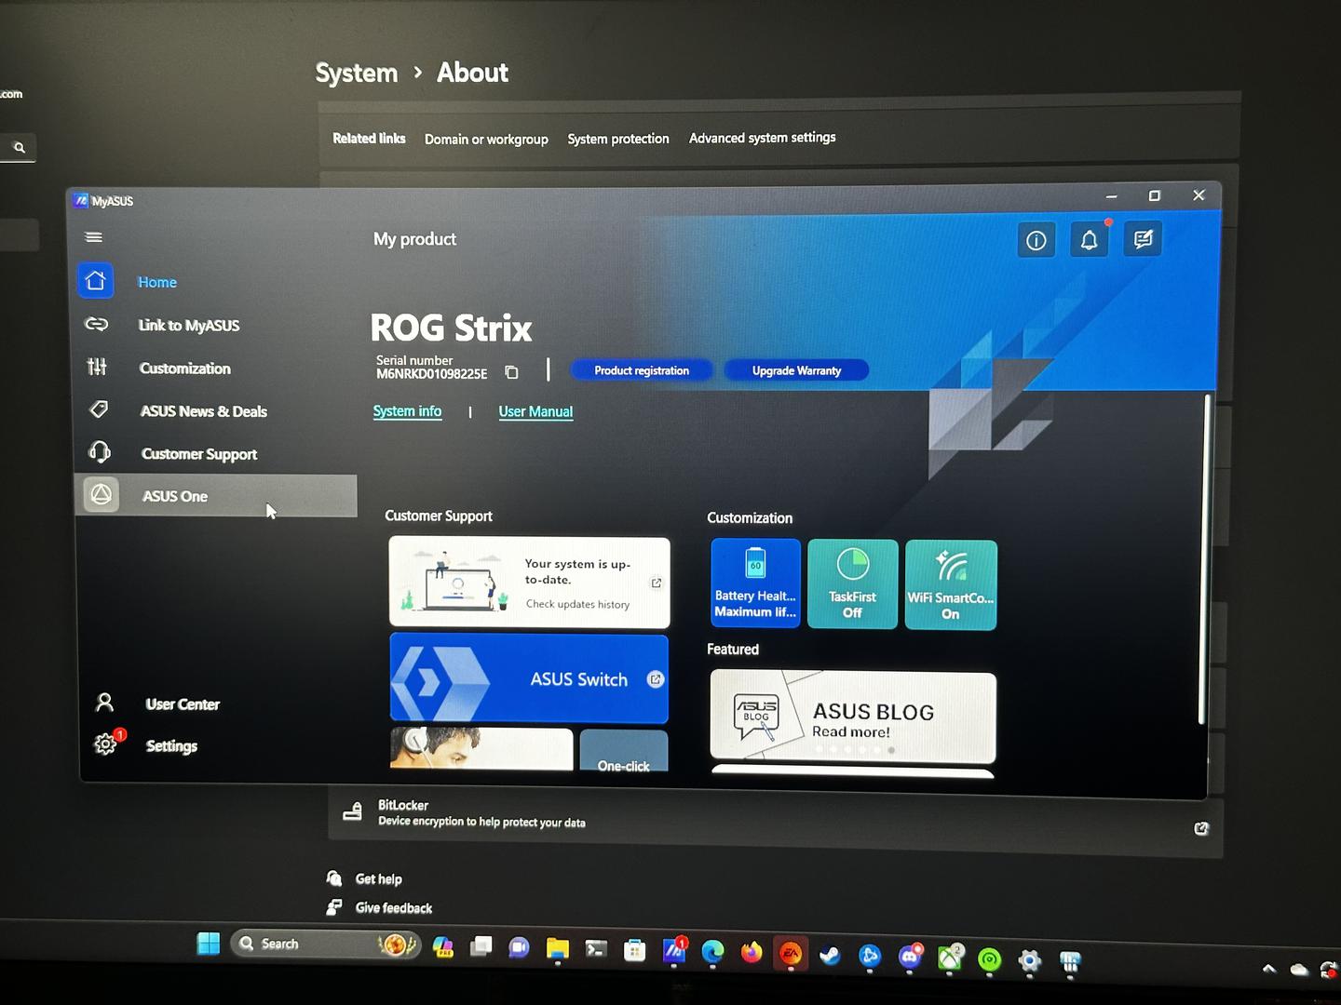Click the OneDrive cloud tray icon
This screenshot has height=1005, width=1341.
click(1299, 970)
